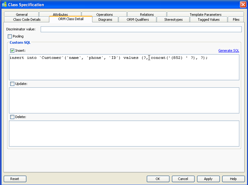
Task: Click the Apply button
Action: [208, 179]
